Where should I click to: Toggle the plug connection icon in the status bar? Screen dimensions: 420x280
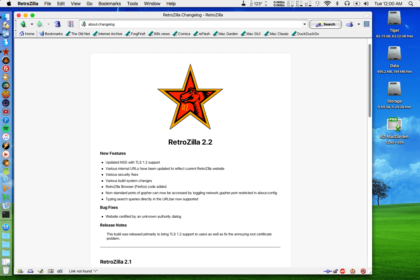tap(328, 271)
